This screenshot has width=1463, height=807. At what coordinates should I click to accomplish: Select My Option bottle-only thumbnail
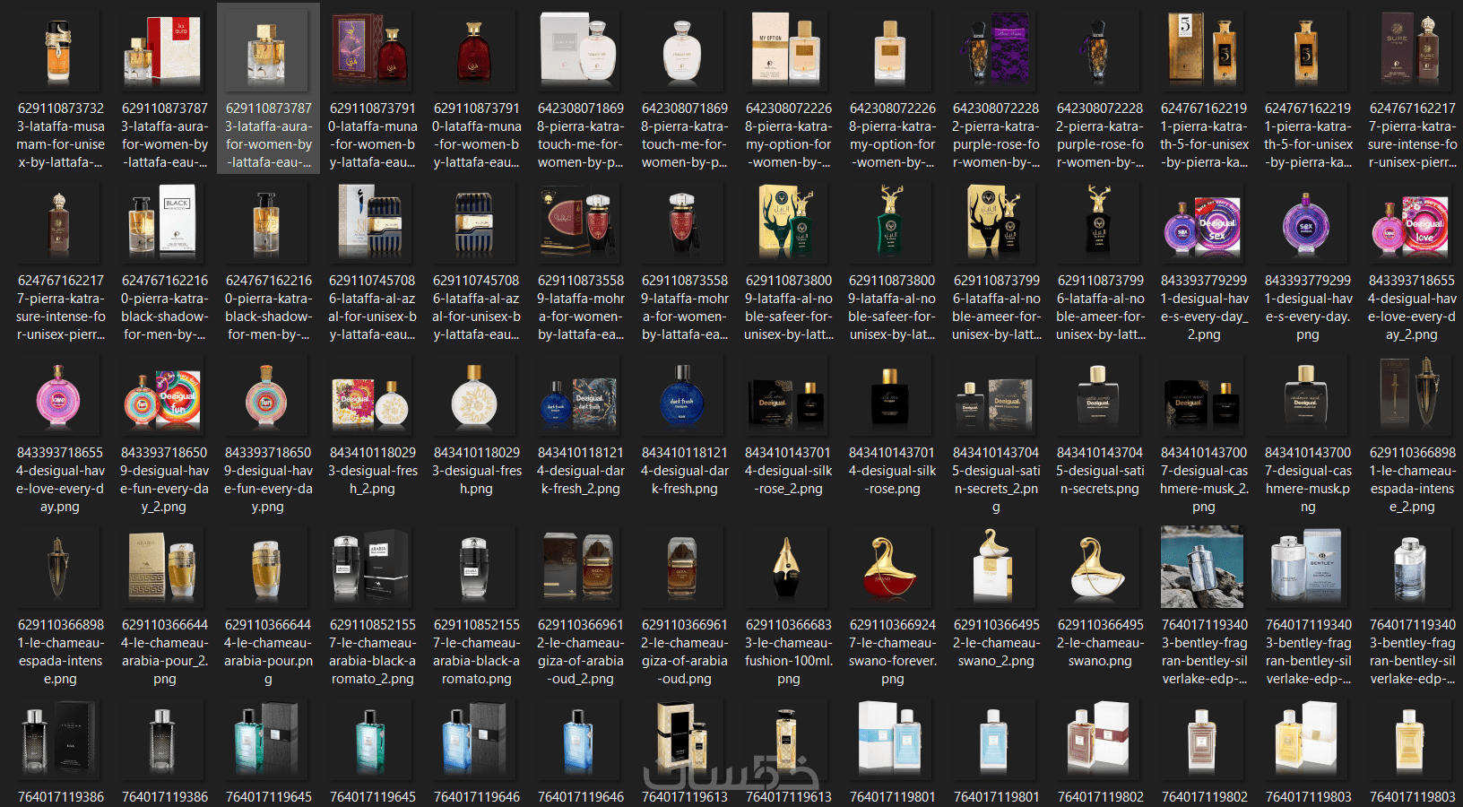[x=892, y=50]
